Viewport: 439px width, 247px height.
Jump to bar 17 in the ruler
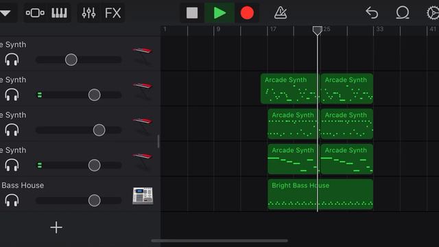click(x=273, y=29)
